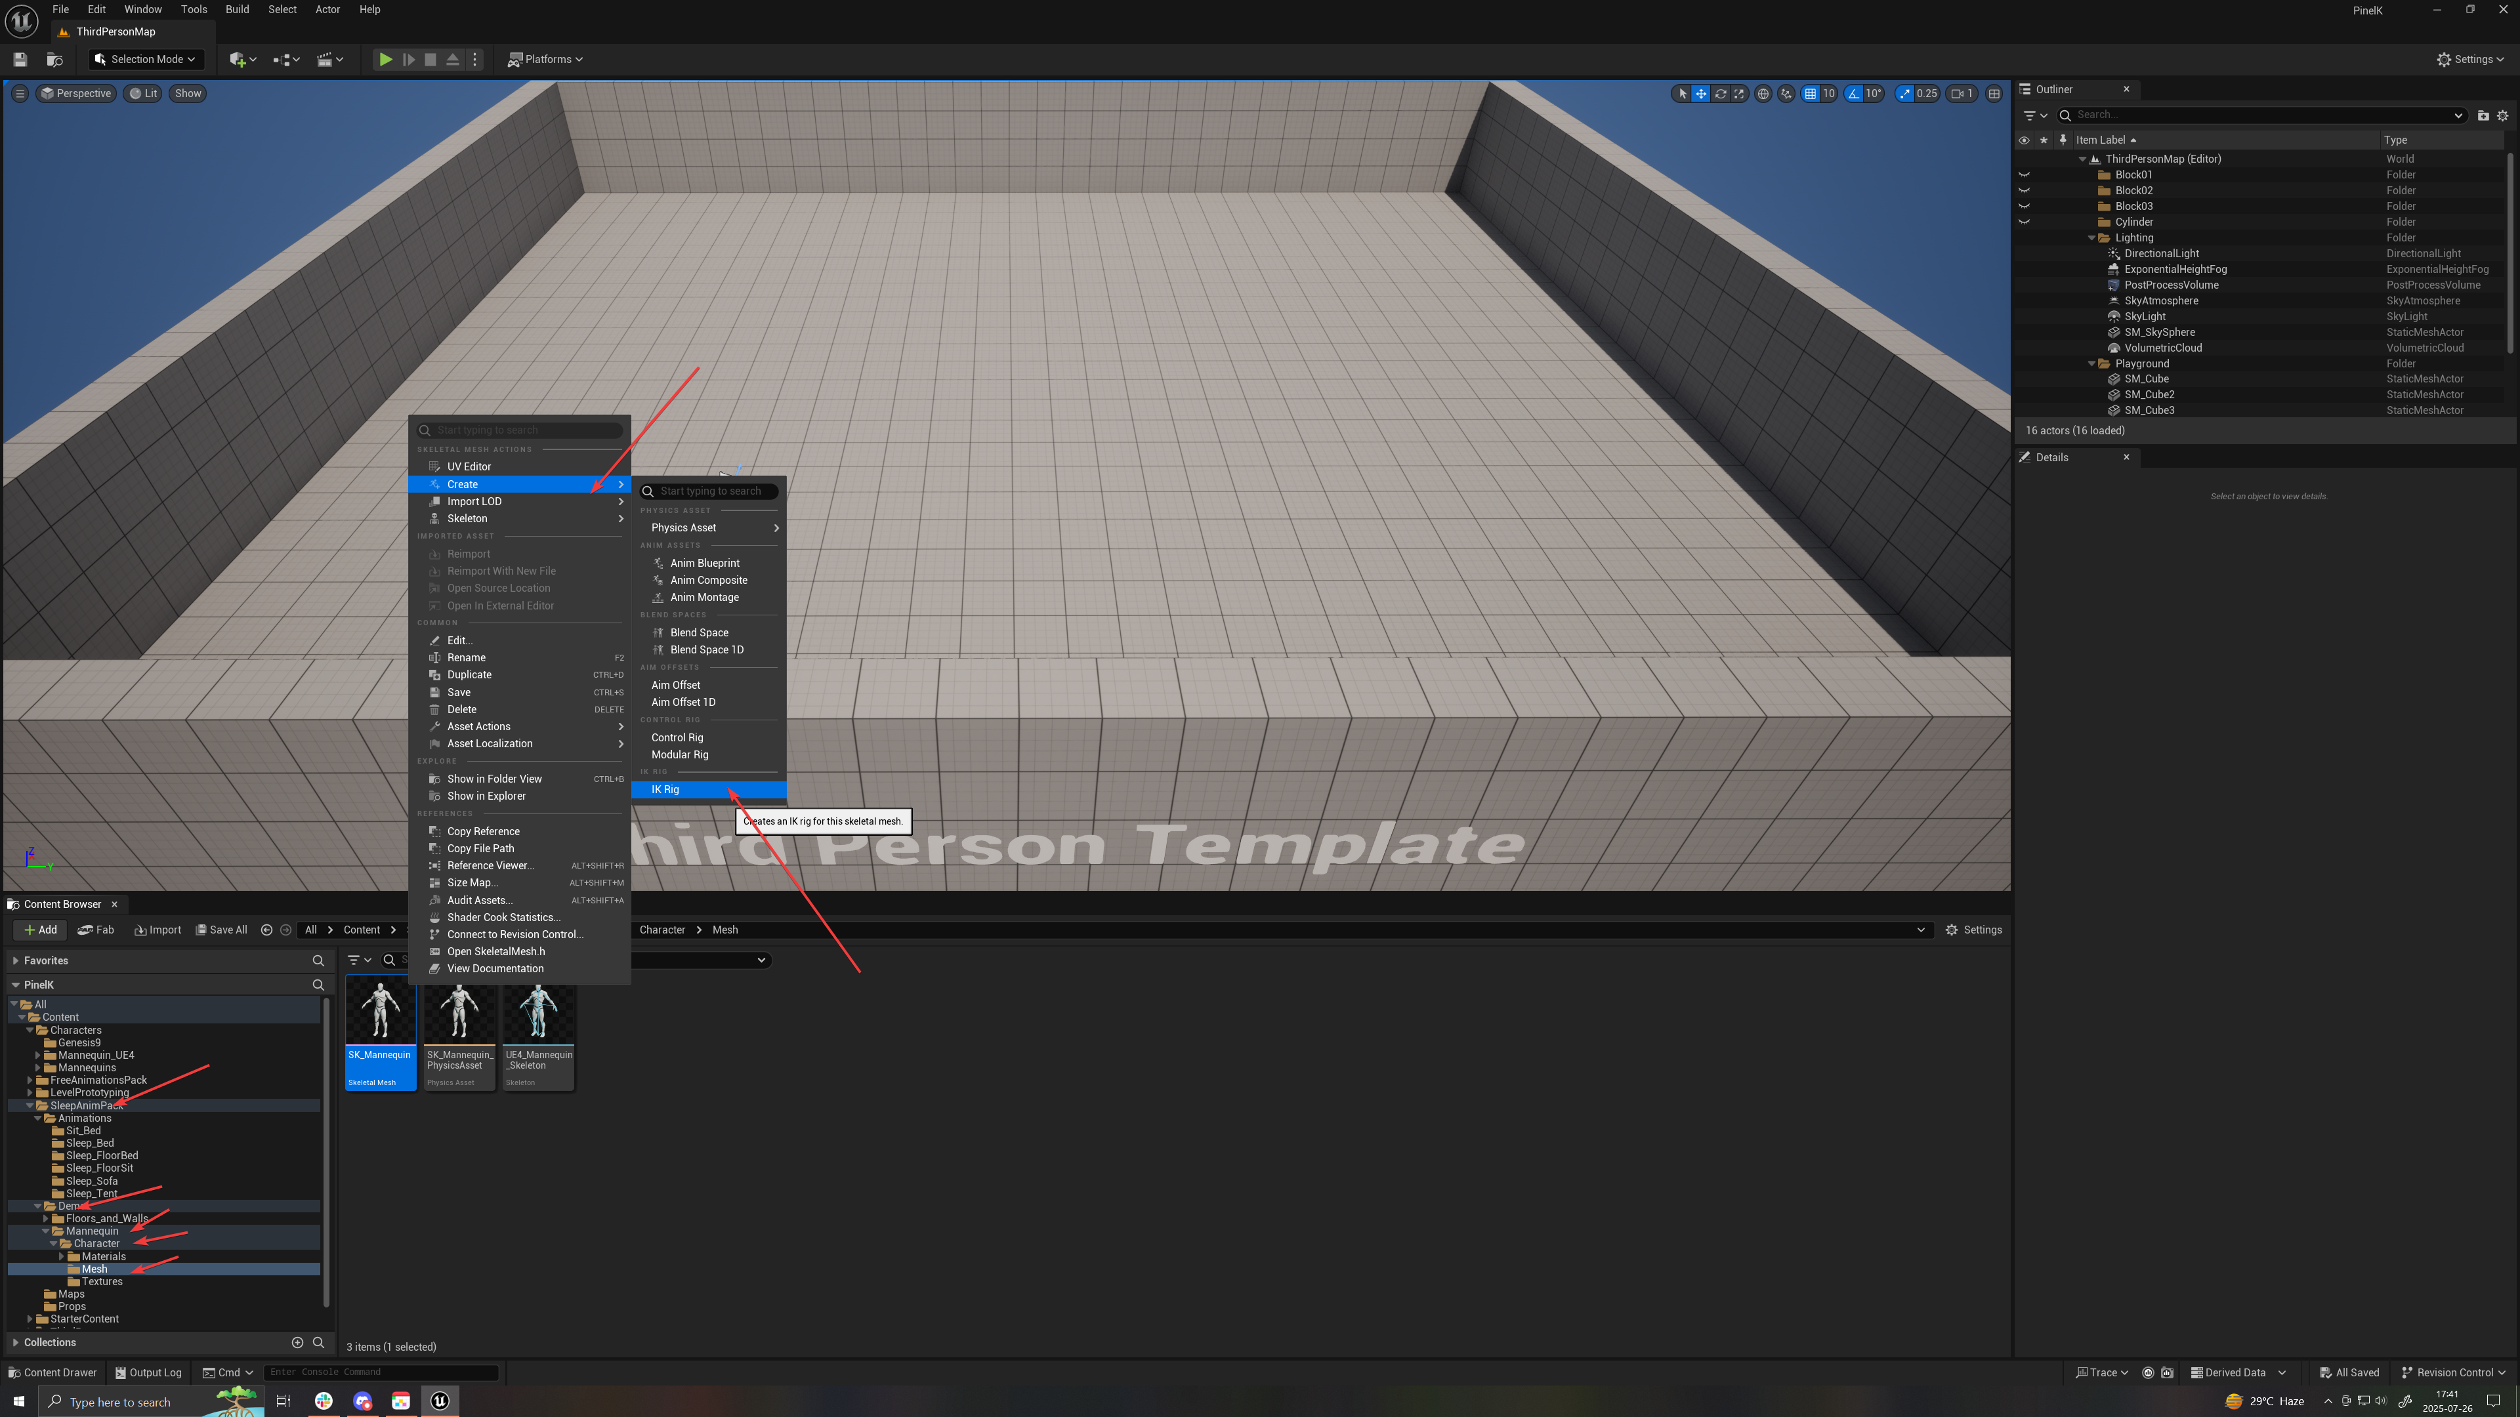Click the Trace snapshot camera icon
This screenshot has width=2520, height=1417.
tap(2167, 1373)
